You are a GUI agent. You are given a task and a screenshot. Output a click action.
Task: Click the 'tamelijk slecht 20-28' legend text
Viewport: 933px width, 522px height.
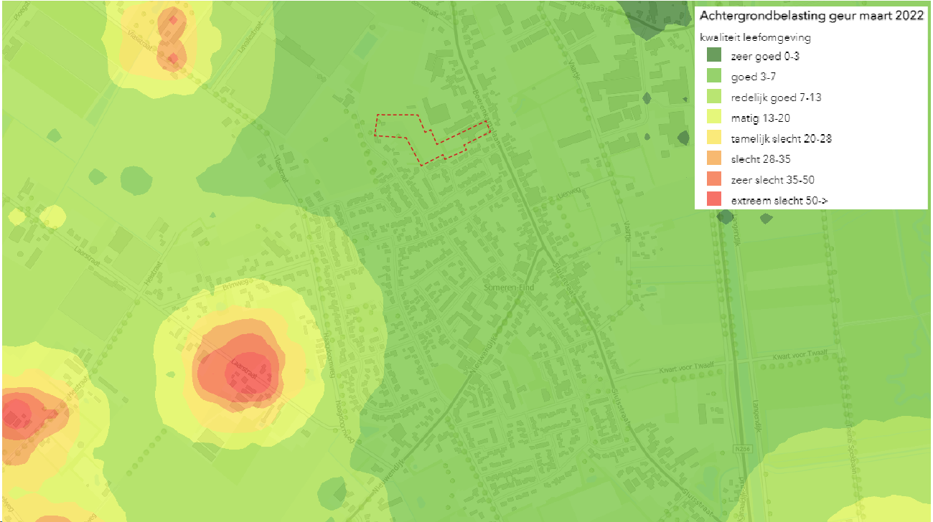(781, 138)
